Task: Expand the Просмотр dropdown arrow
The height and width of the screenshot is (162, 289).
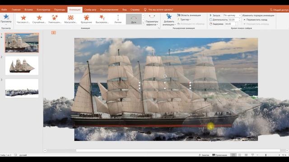Action: (x=6, y=24)
